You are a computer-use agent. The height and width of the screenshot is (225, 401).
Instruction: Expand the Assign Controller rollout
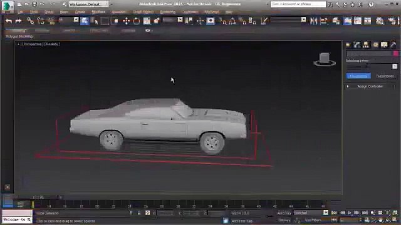[x=370, y=86]
